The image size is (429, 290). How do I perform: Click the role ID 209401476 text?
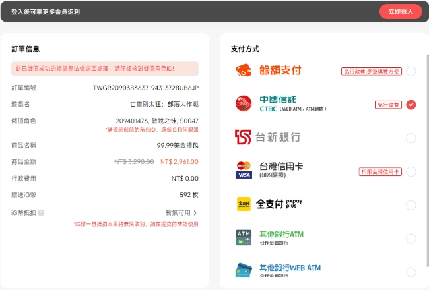coord(132,121)
